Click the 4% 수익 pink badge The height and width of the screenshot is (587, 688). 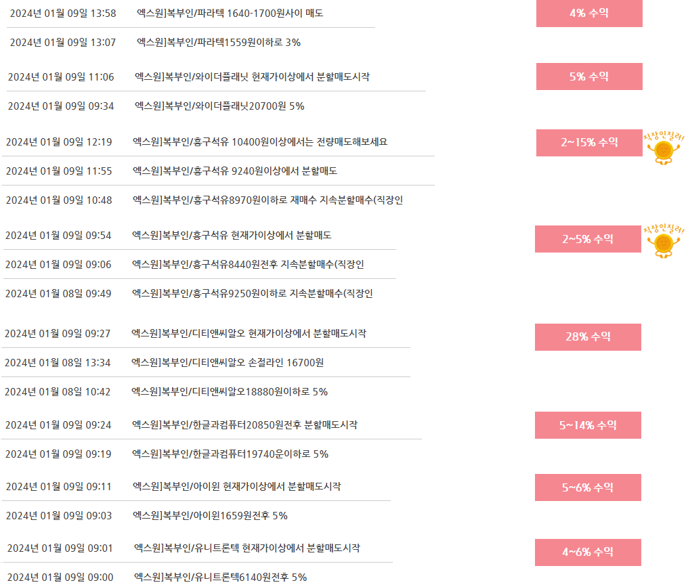tap(589, 13)
